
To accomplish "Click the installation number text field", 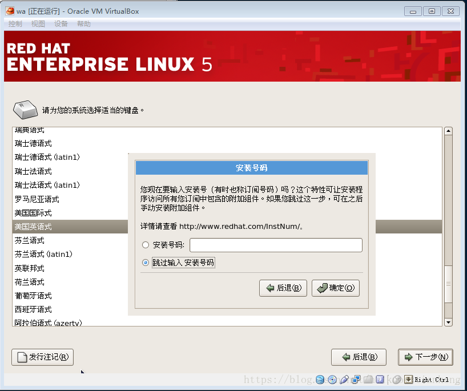I will click(276, 245).
